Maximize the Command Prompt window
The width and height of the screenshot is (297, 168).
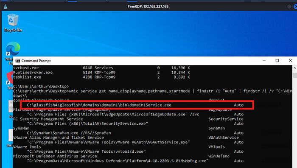click(x=277, y=61)
